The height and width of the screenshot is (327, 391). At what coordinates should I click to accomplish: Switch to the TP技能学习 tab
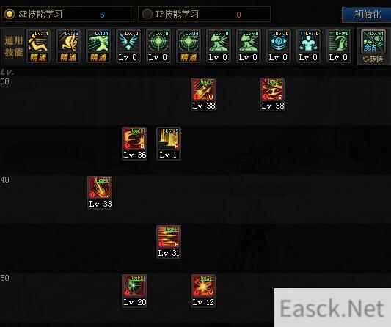tap(204, 14)
